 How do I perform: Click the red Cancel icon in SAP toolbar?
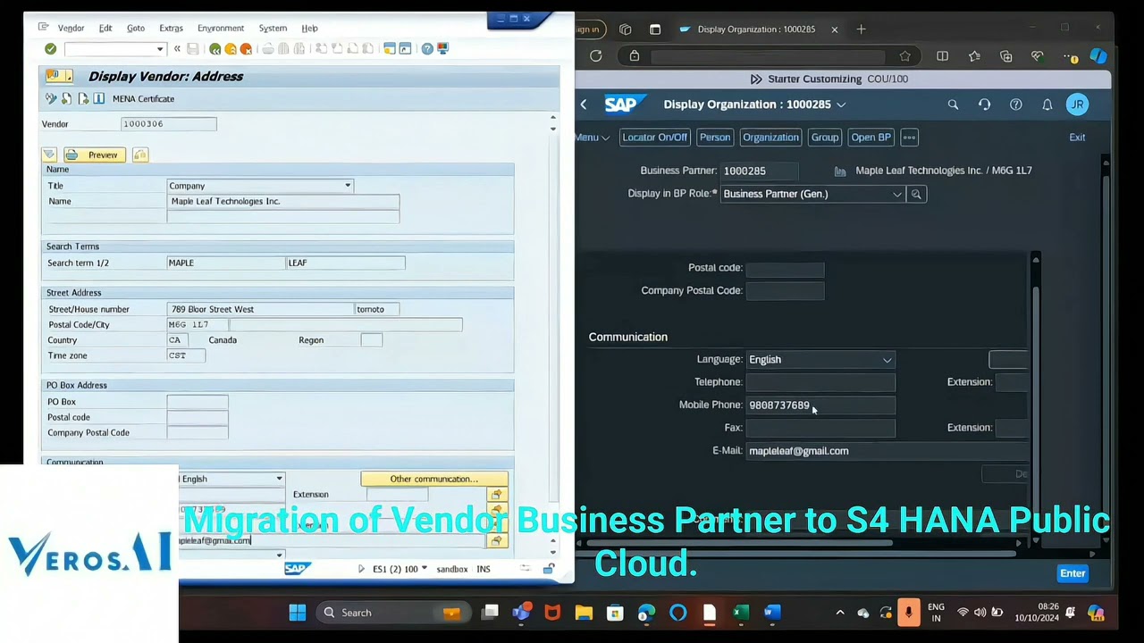[x=246, y=48]
